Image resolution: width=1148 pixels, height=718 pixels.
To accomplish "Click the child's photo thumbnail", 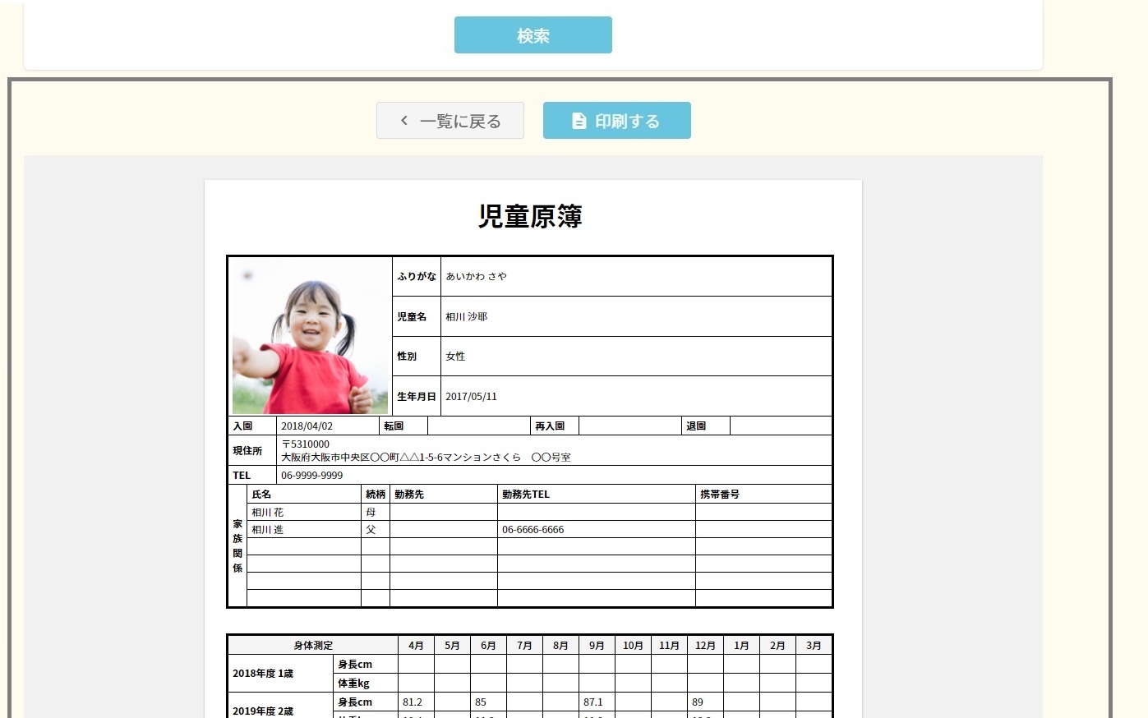I will [x=310, y=336].
